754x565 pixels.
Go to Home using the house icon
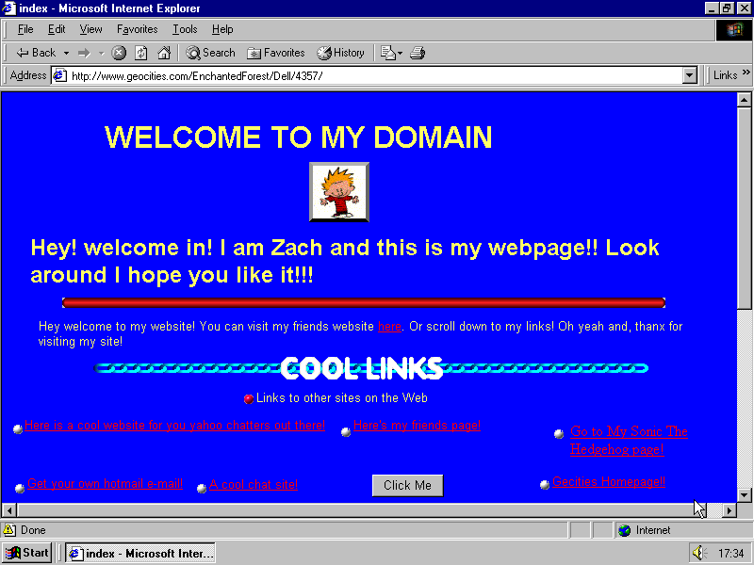coord(164,53)
